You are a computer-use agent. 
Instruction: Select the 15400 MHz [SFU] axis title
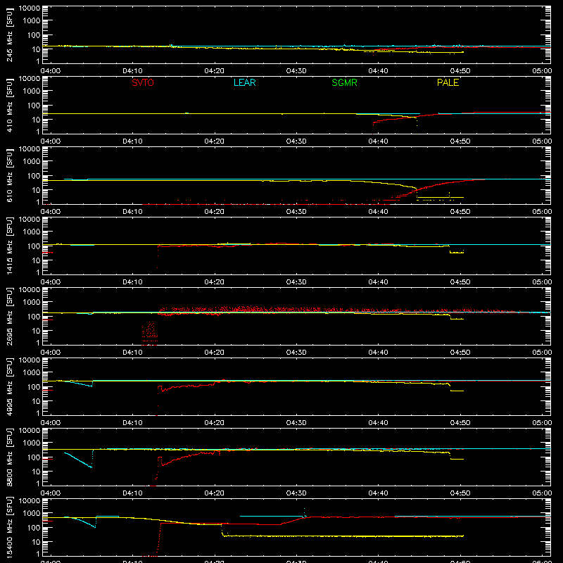pos(10,527)
